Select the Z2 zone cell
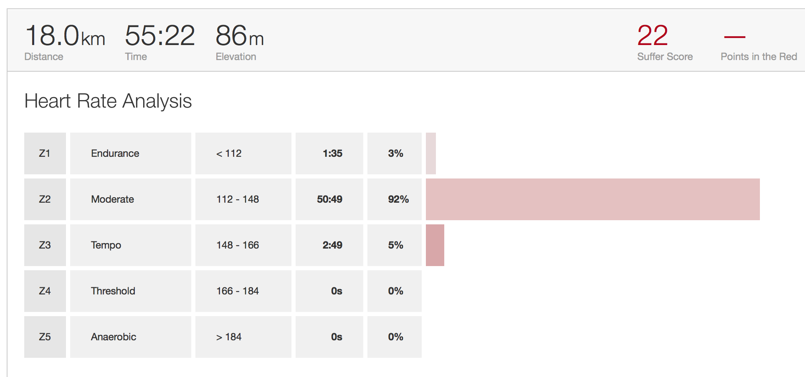The image size is (805, 377). pyautogui.click(x=45, y=199)
